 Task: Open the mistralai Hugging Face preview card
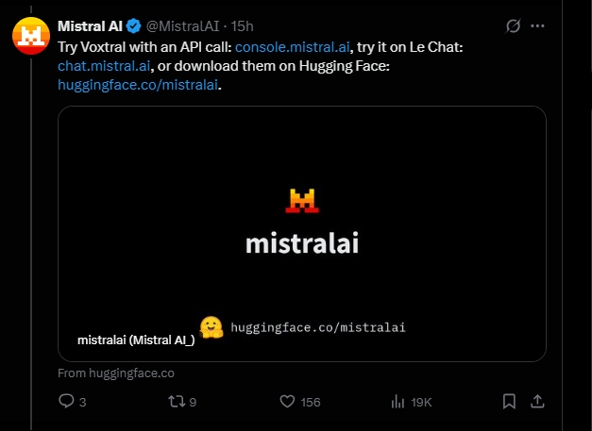pos(302,217)
